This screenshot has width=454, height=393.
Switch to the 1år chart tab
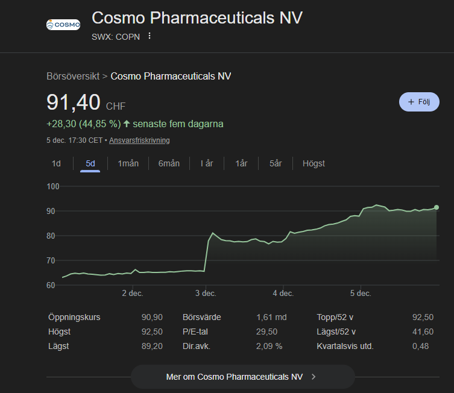(241, 163)
